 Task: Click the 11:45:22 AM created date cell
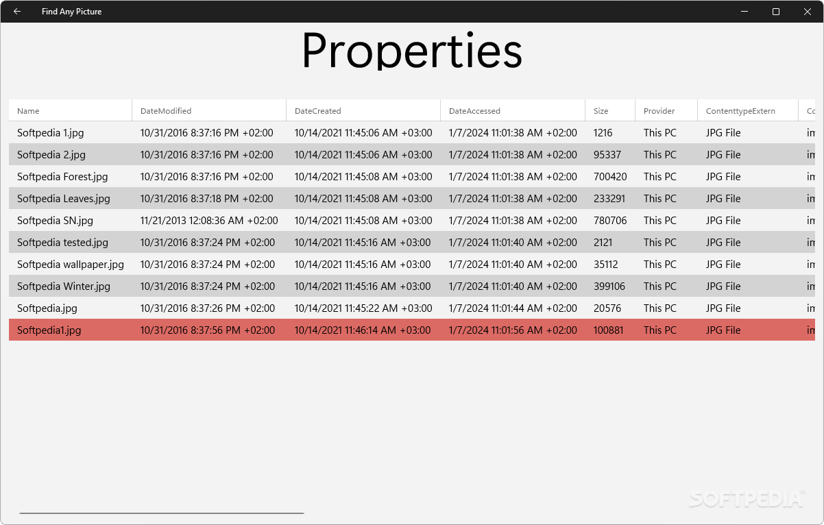(363, 308)
